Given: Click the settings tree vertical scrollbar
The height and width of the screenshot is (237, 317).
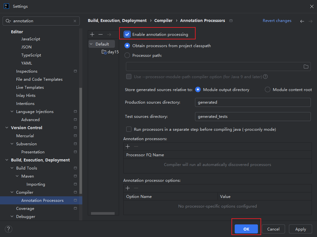Looking at the screenshot, I should pyautogui.click(x=81, y=140).
